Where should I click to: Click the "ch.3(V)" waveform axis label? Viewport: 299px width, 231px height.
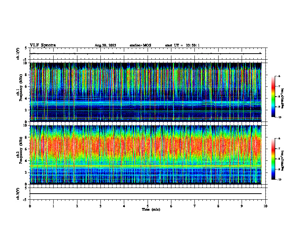tap(18, 194)
